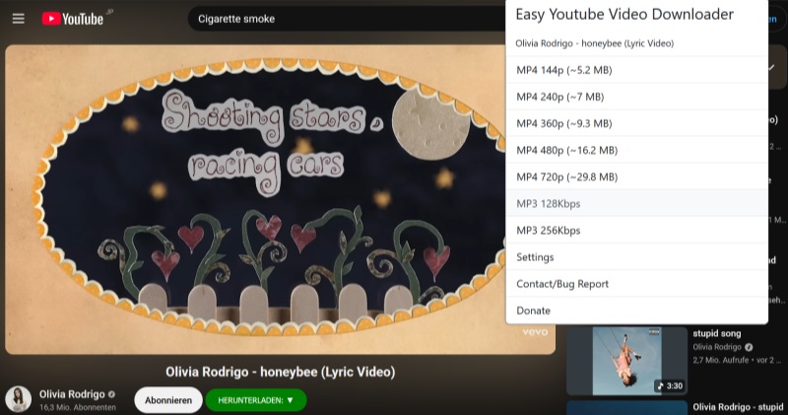The width and height of the screenshot is (788, 415).
Task: Open Olivia Rodrigo channel under stupid song
Action: [717, 347]
